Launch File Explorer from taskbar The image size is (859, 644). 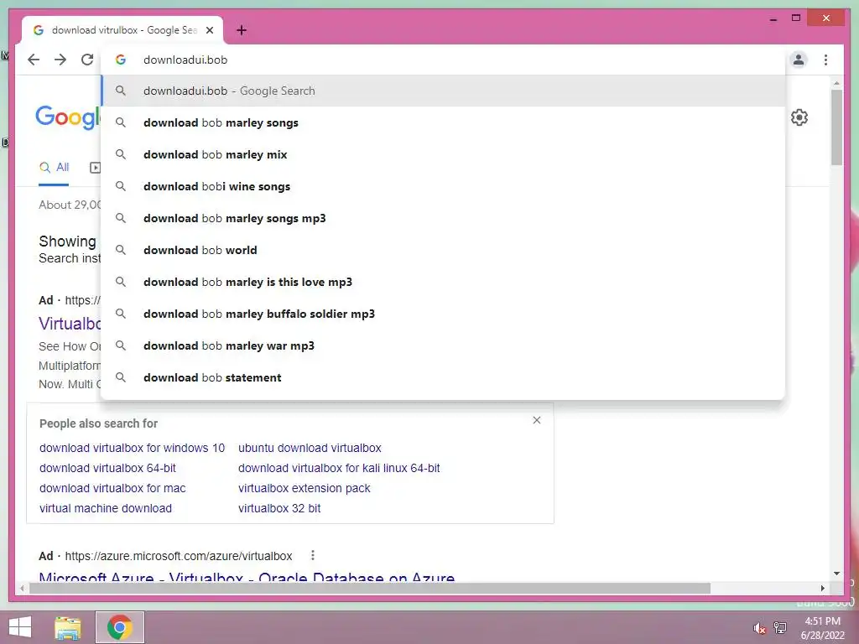click(x=68, y=627)
